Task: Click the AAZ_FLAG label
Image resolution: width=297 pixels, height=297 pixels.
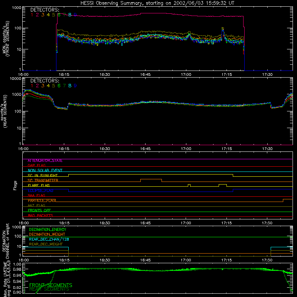Action: click(x=36, y=205)
